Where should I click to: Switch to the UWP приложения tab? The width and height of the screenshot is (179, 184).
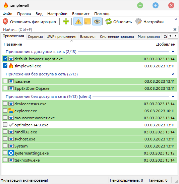coord(61,37)
